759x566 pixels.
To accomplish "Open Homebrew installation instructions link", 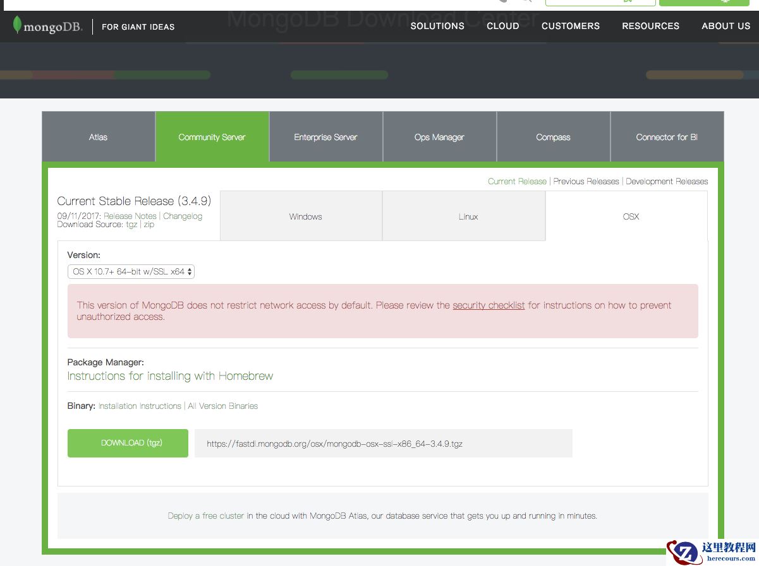I will [169, 375].
